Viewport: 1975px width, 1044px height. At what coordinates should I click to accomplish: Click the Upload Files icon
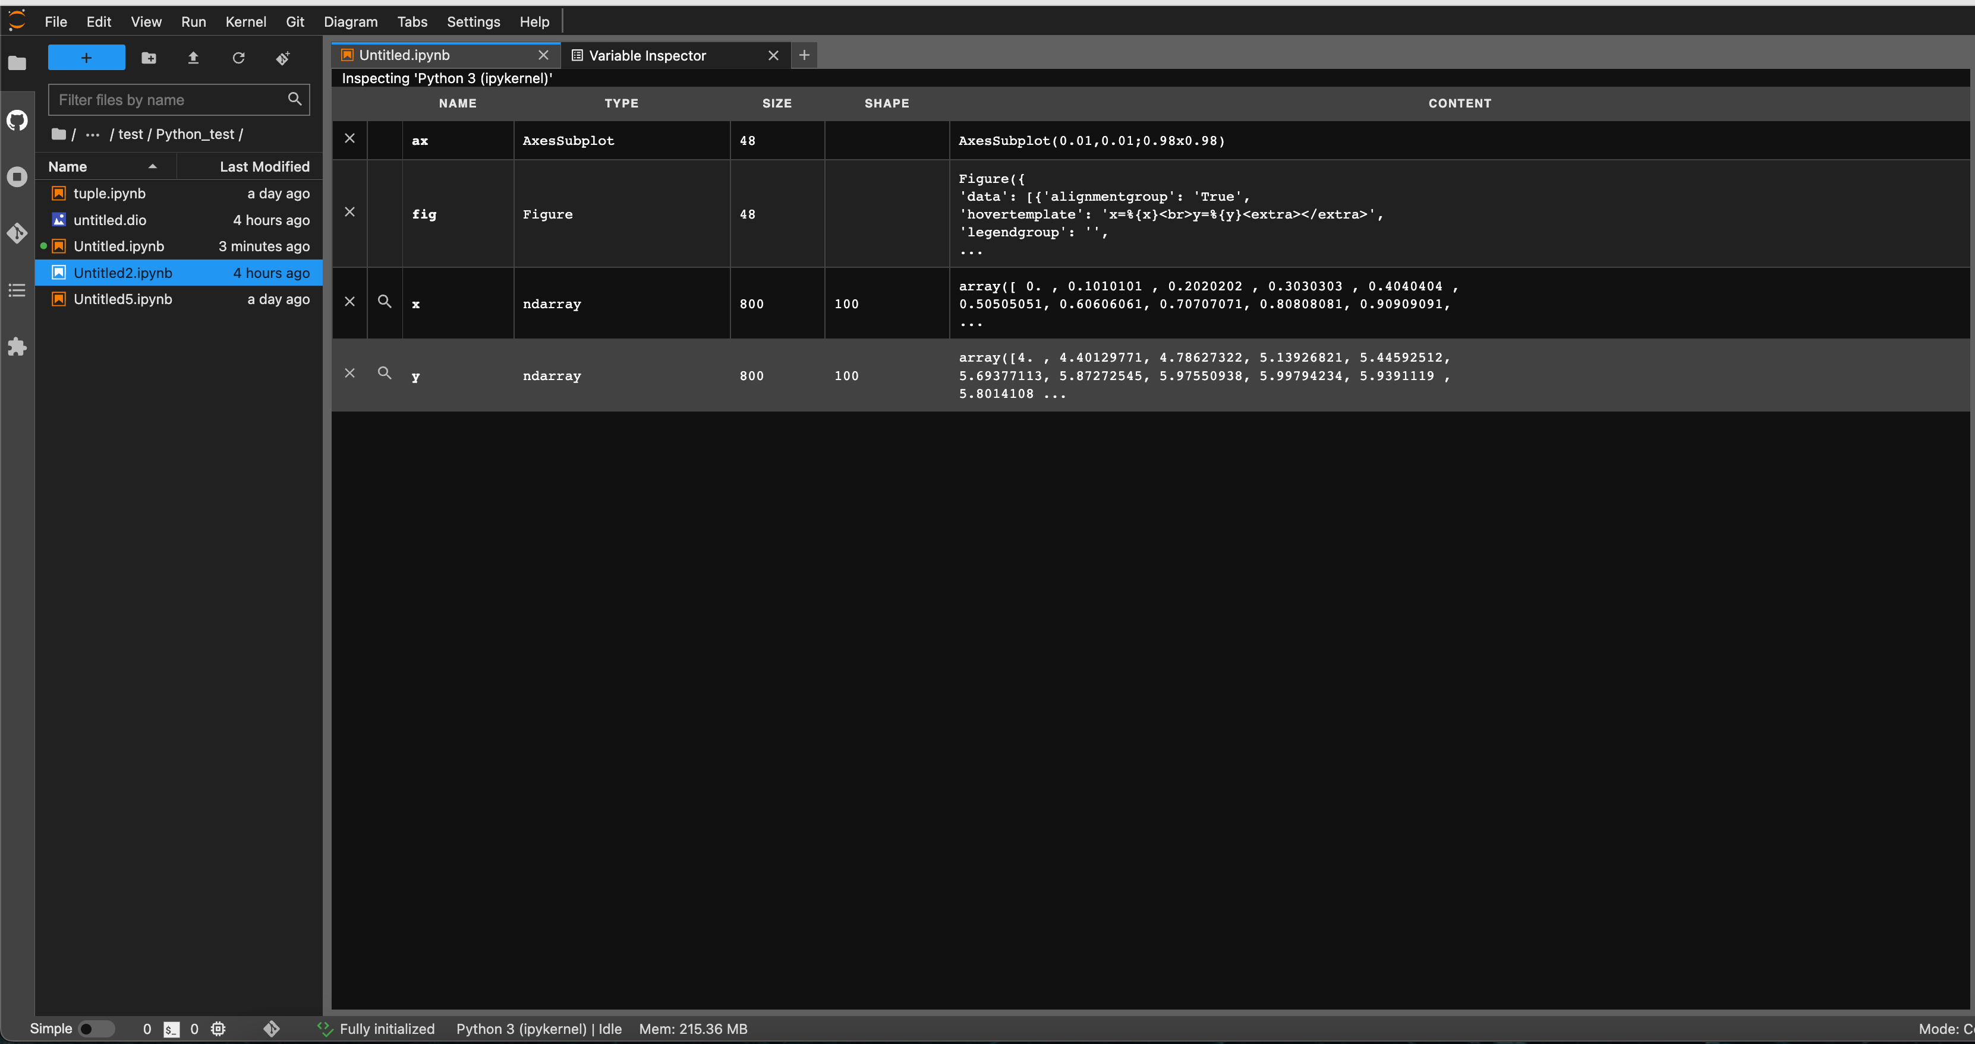coord(193,58)
